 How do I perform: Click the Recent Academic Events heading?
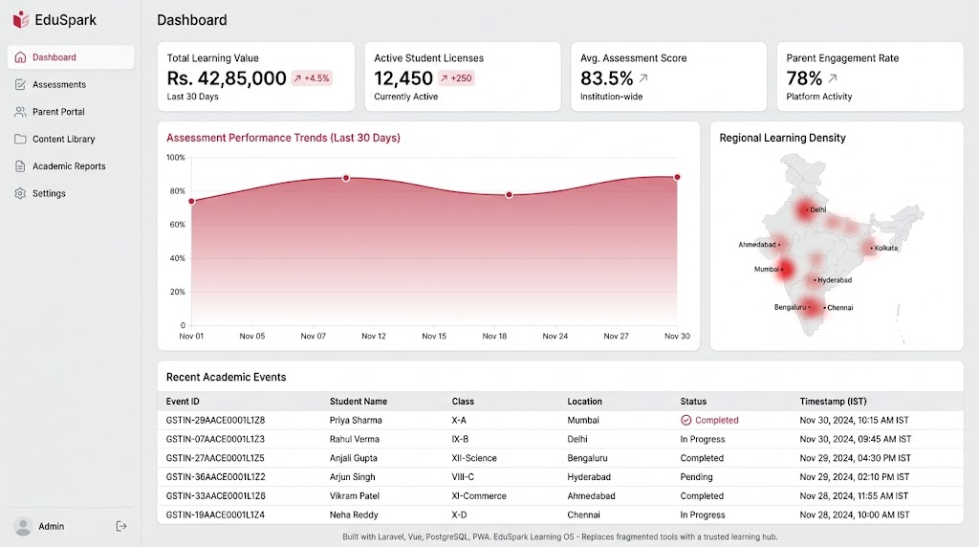tap(226, 377)
